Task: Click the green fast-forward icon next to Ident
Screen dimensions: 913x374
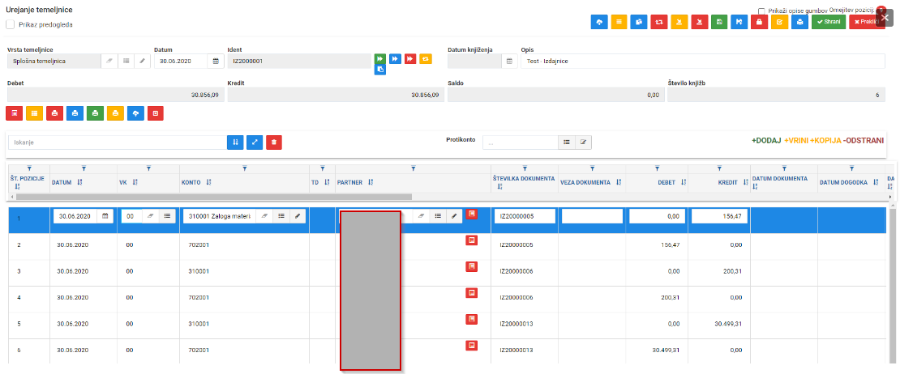Action: click(x=380, y=59)
